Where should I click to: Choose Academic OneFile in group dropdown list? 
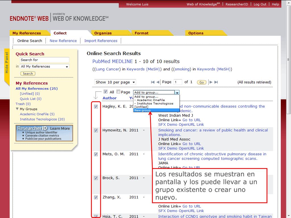coord(157,100)
